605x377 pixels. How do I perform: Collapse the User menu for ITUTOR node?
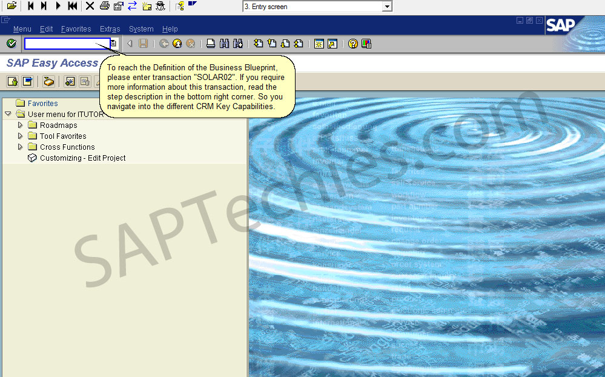(8, 114)
